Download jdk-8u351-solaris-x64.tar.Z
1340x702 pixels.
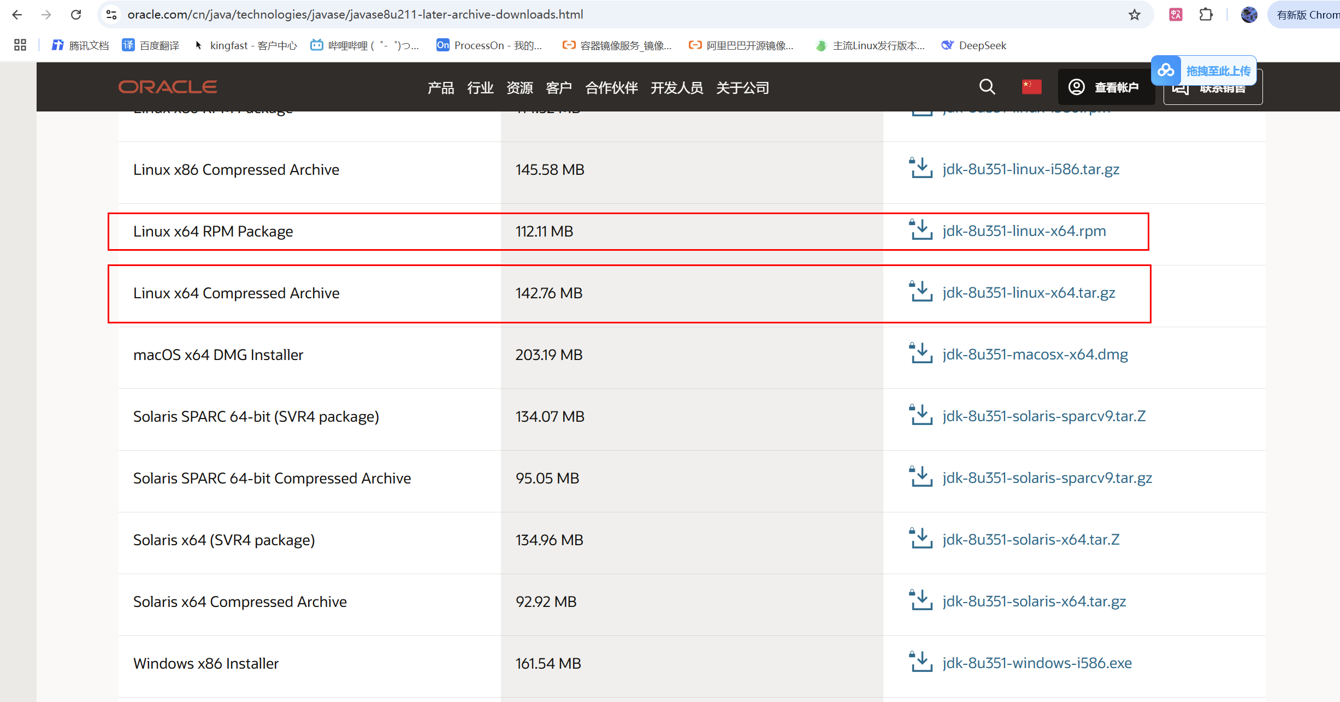pos(1031,540)
